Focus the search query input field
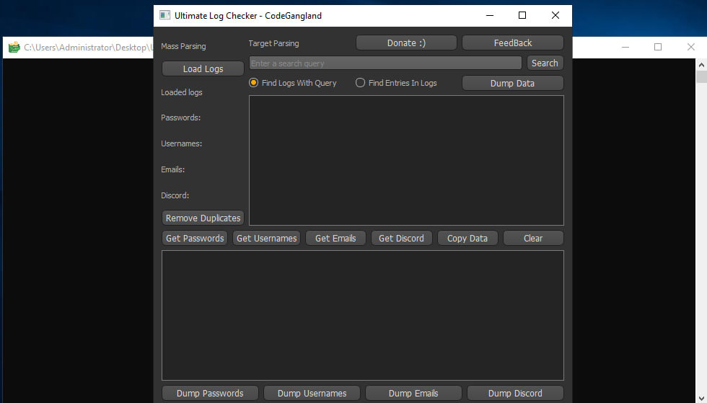The image size is (707, 403). [x=385, y=63]
